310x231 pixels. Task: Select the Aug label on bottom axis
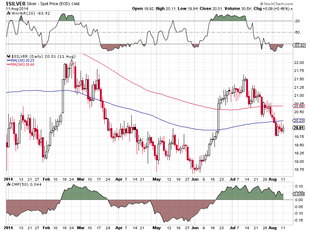pyautogui.click(x=272, y=228)
